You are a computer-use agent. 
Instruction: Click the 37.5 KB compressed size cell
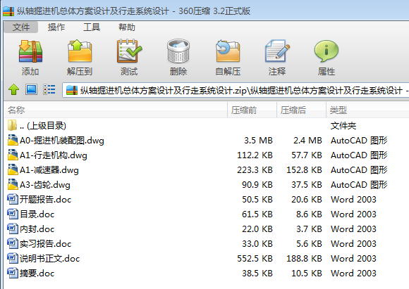click(307, 185)
